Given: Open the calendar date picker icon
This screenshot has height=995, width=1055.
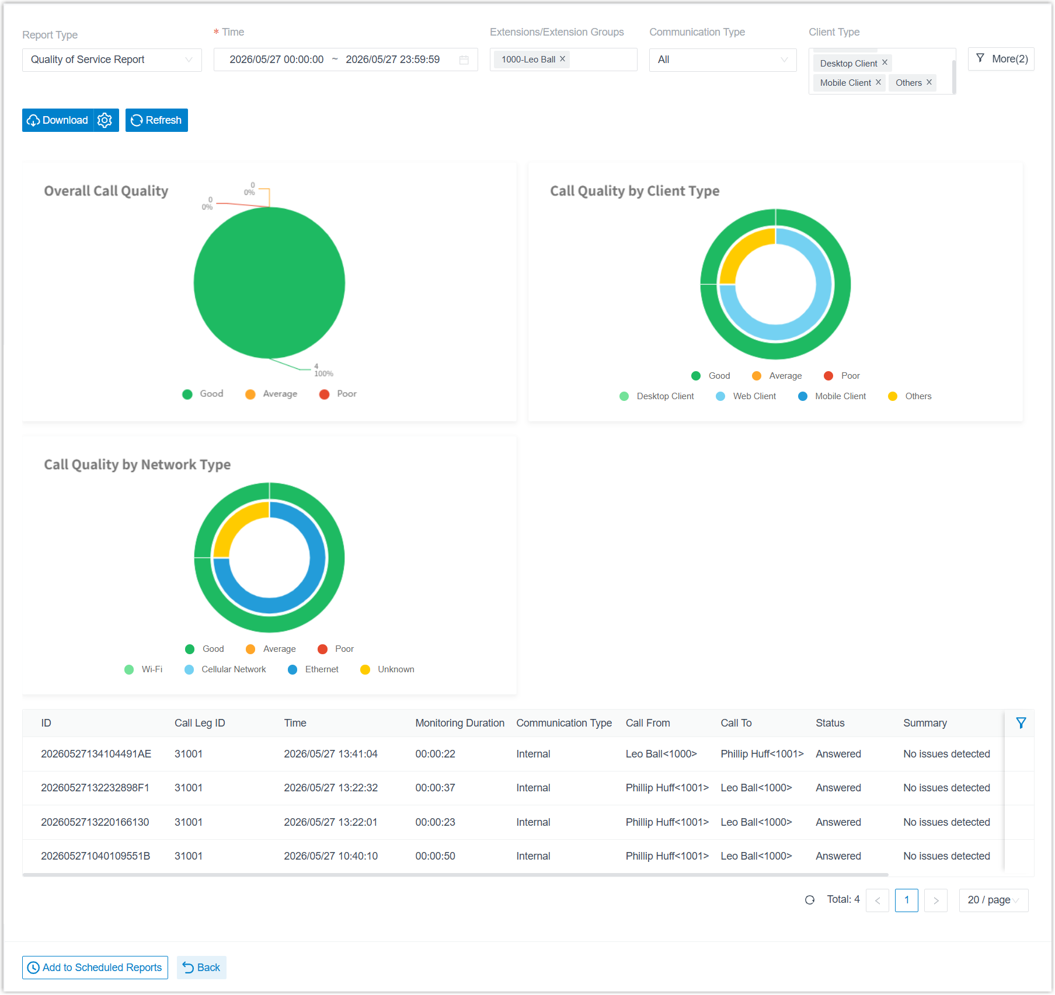Looking at the screenshot, I should 464,60.
